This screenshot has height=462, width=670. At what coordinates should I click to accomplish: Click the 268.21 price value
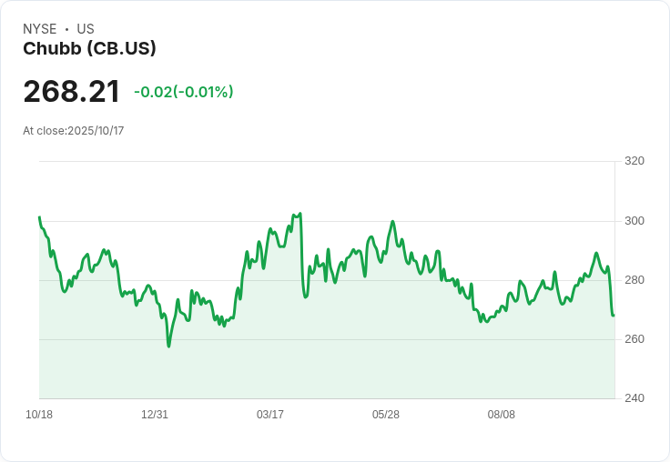point(72,92)
